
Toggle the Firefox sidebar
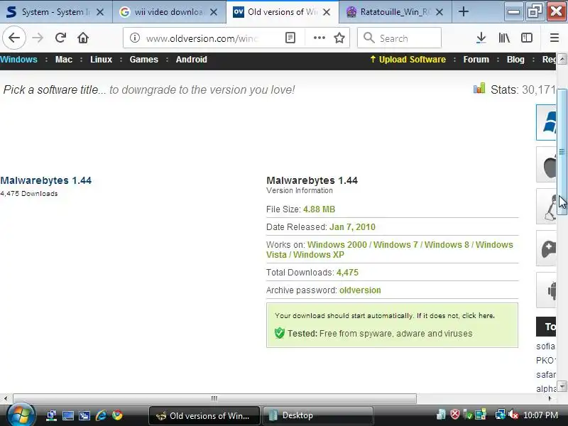pyautogui.click(x=527, y=38)
